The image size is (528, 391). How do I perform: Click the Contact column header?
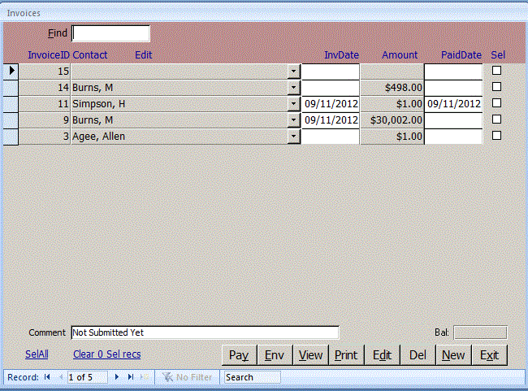click(90, 55)
